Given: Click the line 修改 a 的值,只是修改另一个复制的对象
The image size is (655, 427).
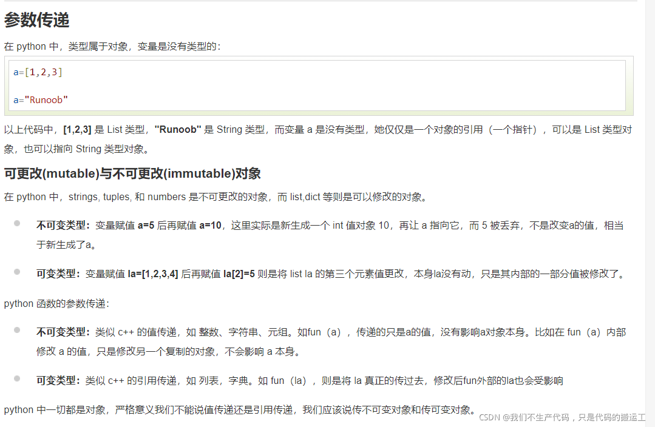Looking at the screenshot, I should [169, 351].
